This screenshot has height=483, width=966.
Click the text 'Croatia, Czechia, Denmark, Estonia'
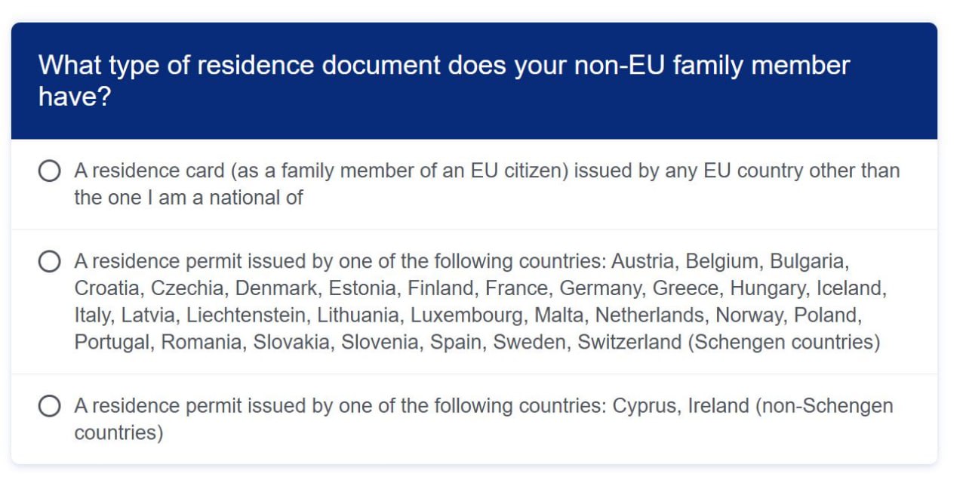(235, 288)
